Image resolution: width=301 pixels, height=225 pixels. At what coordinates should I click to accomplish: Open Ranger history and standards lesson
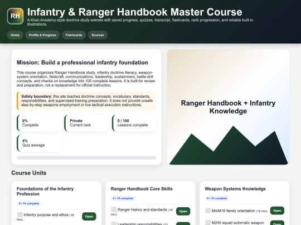[183, 211]
